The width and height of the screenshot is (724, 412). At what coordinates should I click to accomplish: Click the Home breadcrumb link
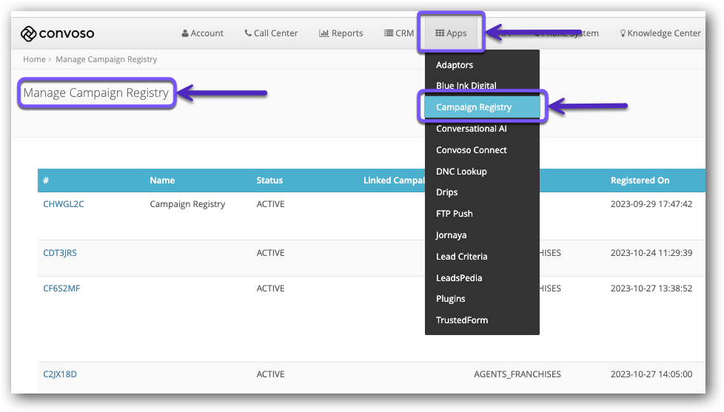[34, 59]
